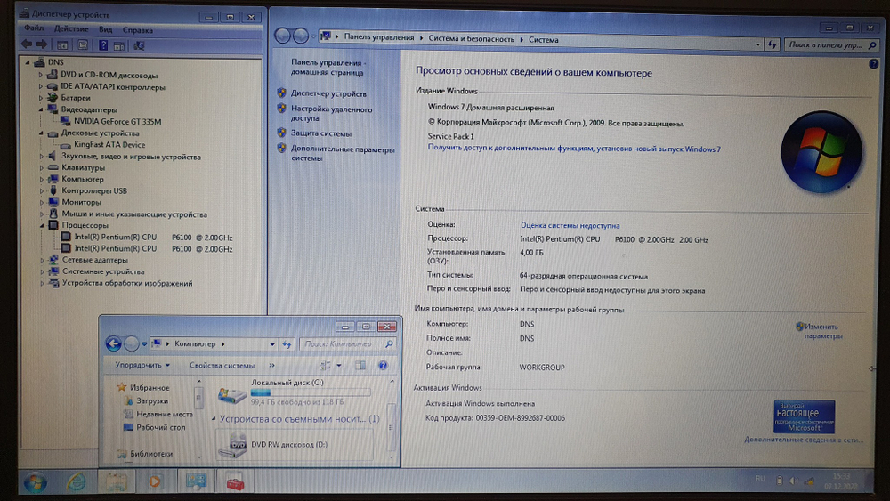
Task: Click link to get new Windows 7 edition
Action: click(574, 149)
